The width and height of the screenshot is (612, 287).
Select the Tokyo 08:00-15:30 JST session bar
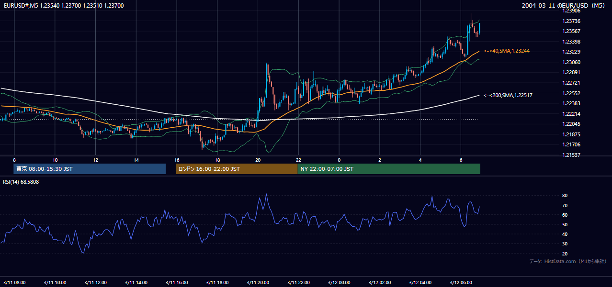90,169
